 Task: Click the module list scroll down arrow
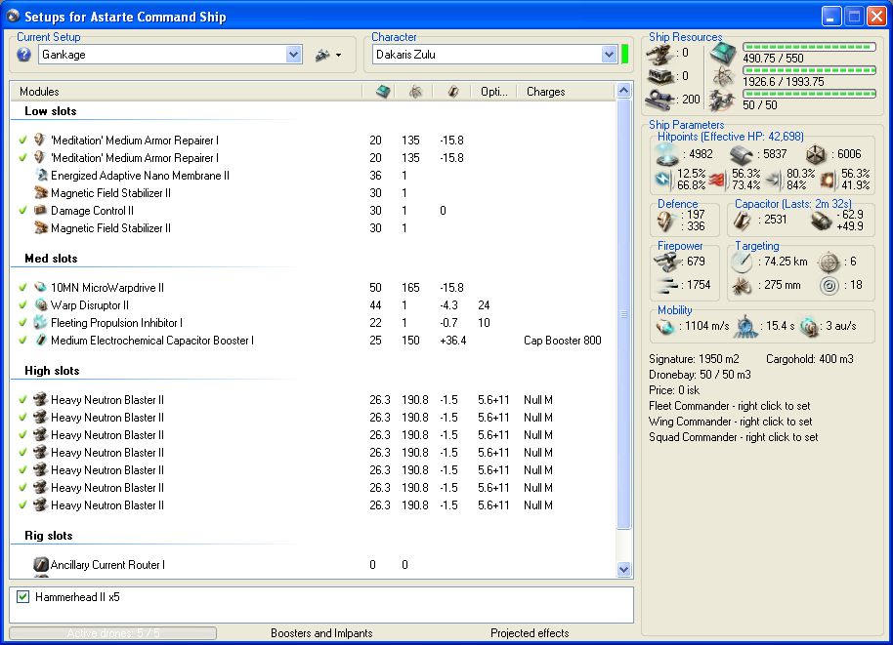point(624,569)
